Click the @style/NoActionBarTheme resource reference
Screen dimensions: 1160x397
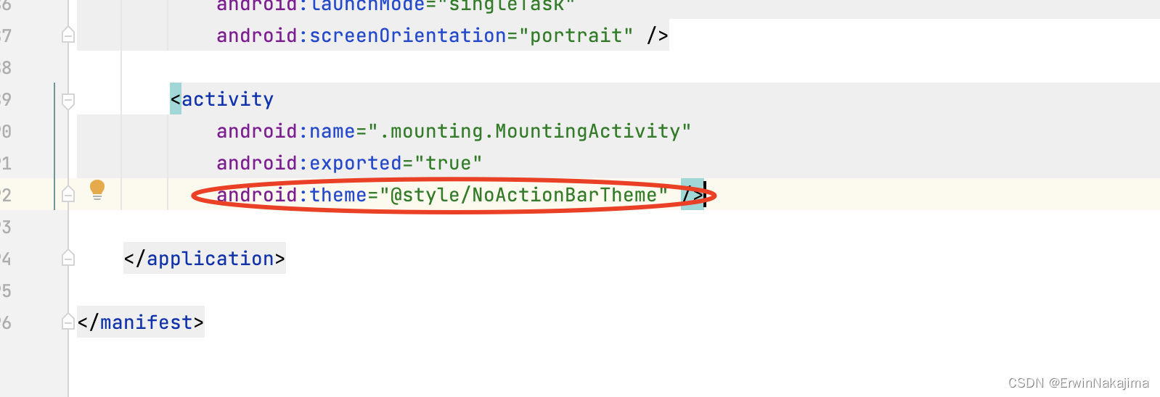[523, 195]
